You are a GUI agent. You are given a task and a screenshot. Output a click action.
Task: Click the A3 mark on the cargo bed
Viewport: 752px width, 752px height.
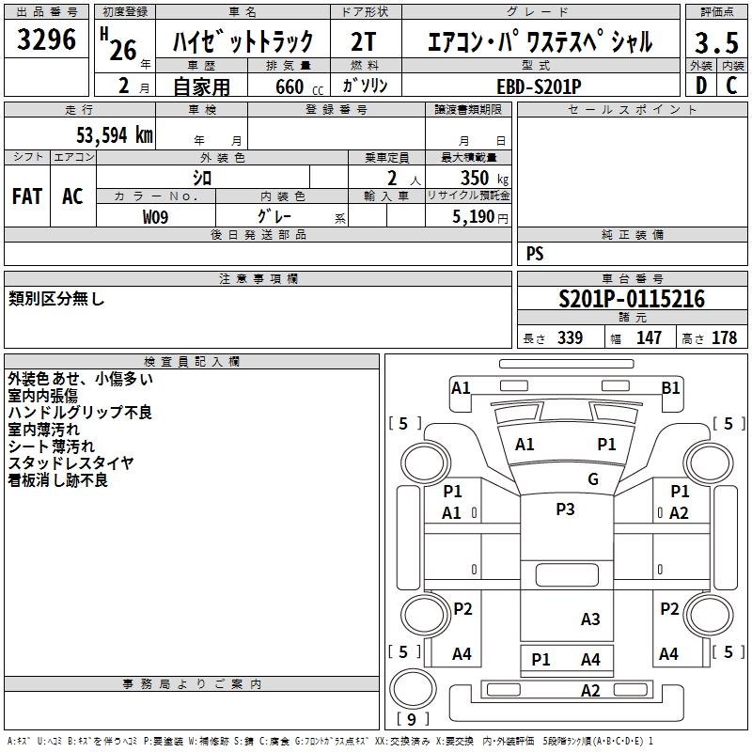590,619
